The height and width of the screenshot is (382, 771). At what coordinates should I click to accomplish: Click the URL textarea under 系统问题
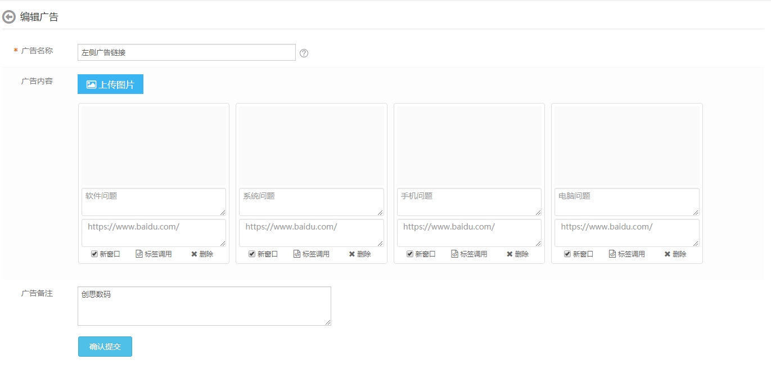coord(312,233)
